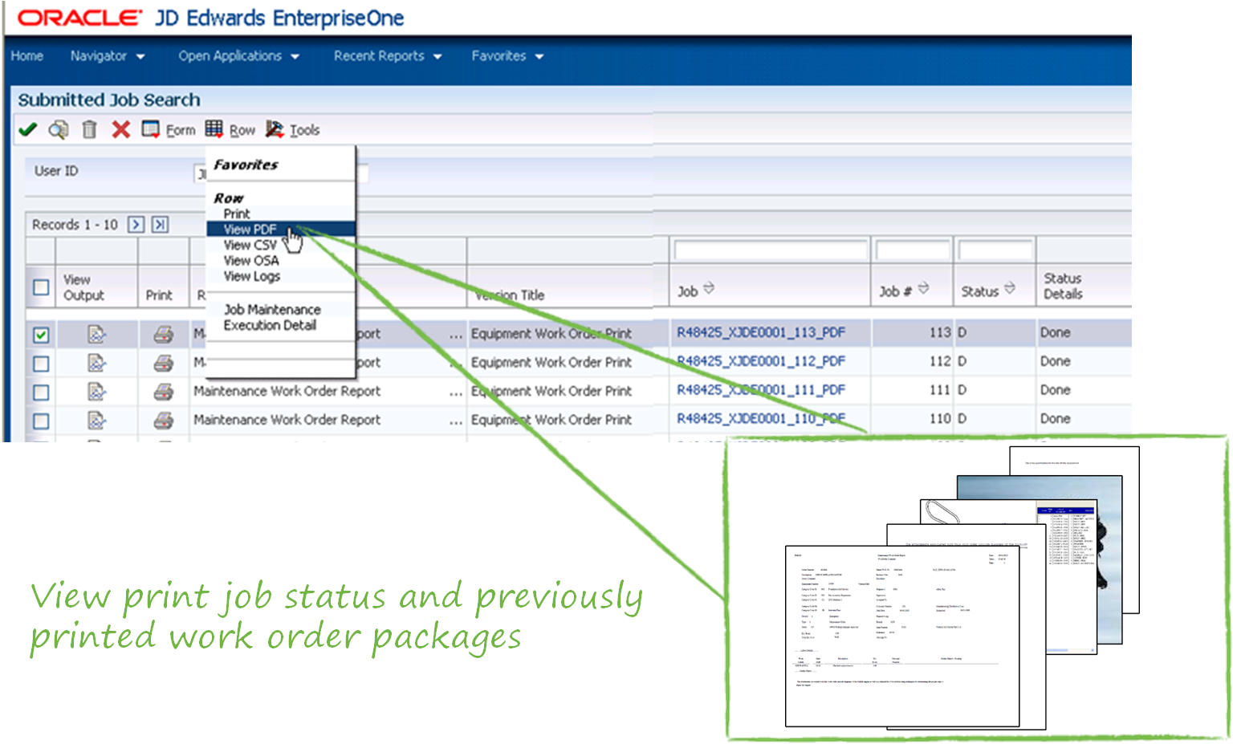1233x744 pixels.
Task: Expand the Recent Reports dropdown
Action: point(389,56)
